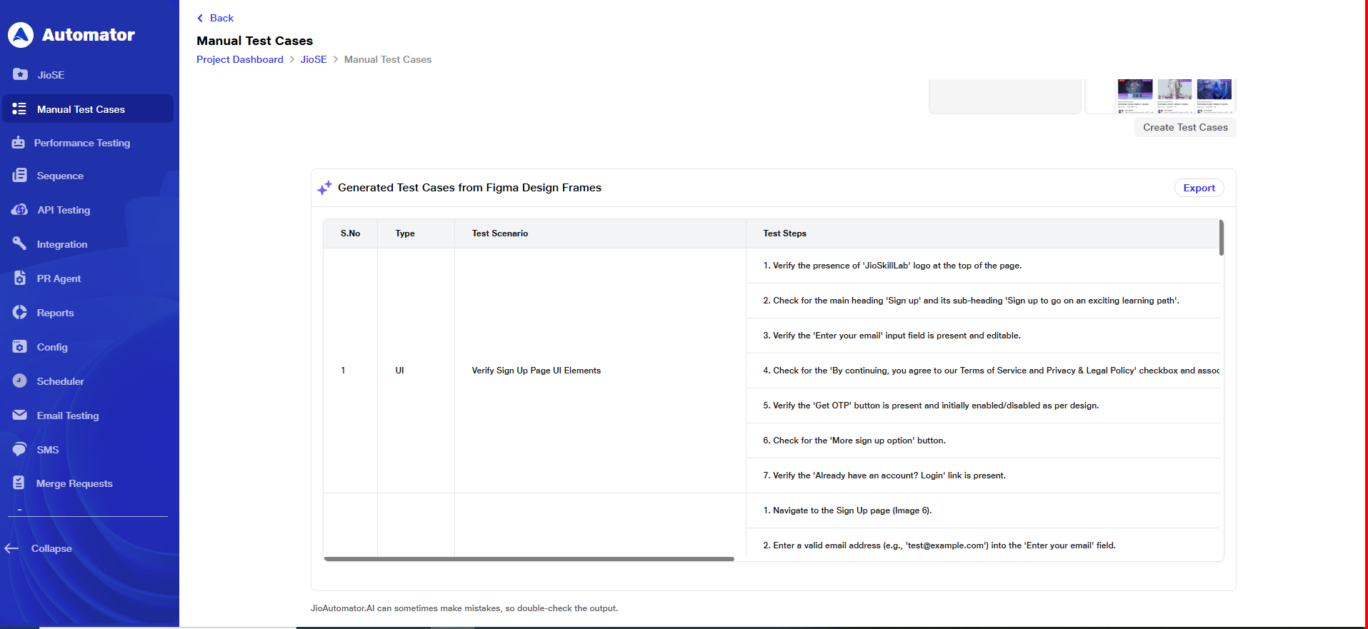This screenshot has width=1368, height=629.
Task: Select SMS in the sidebar
Action: point(48,450)
